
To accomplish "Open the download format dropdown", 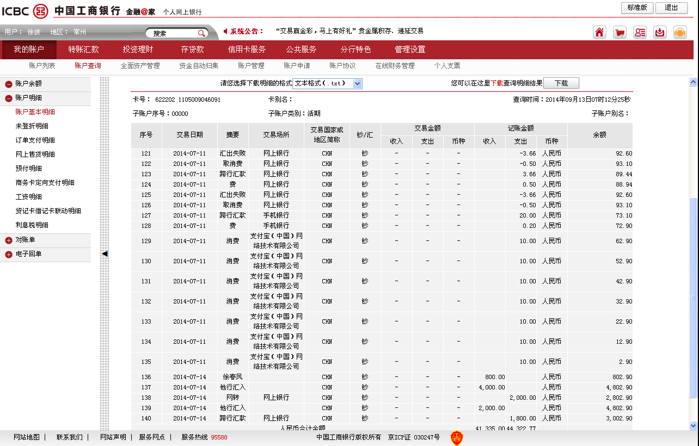I will [x=357, y=83].
